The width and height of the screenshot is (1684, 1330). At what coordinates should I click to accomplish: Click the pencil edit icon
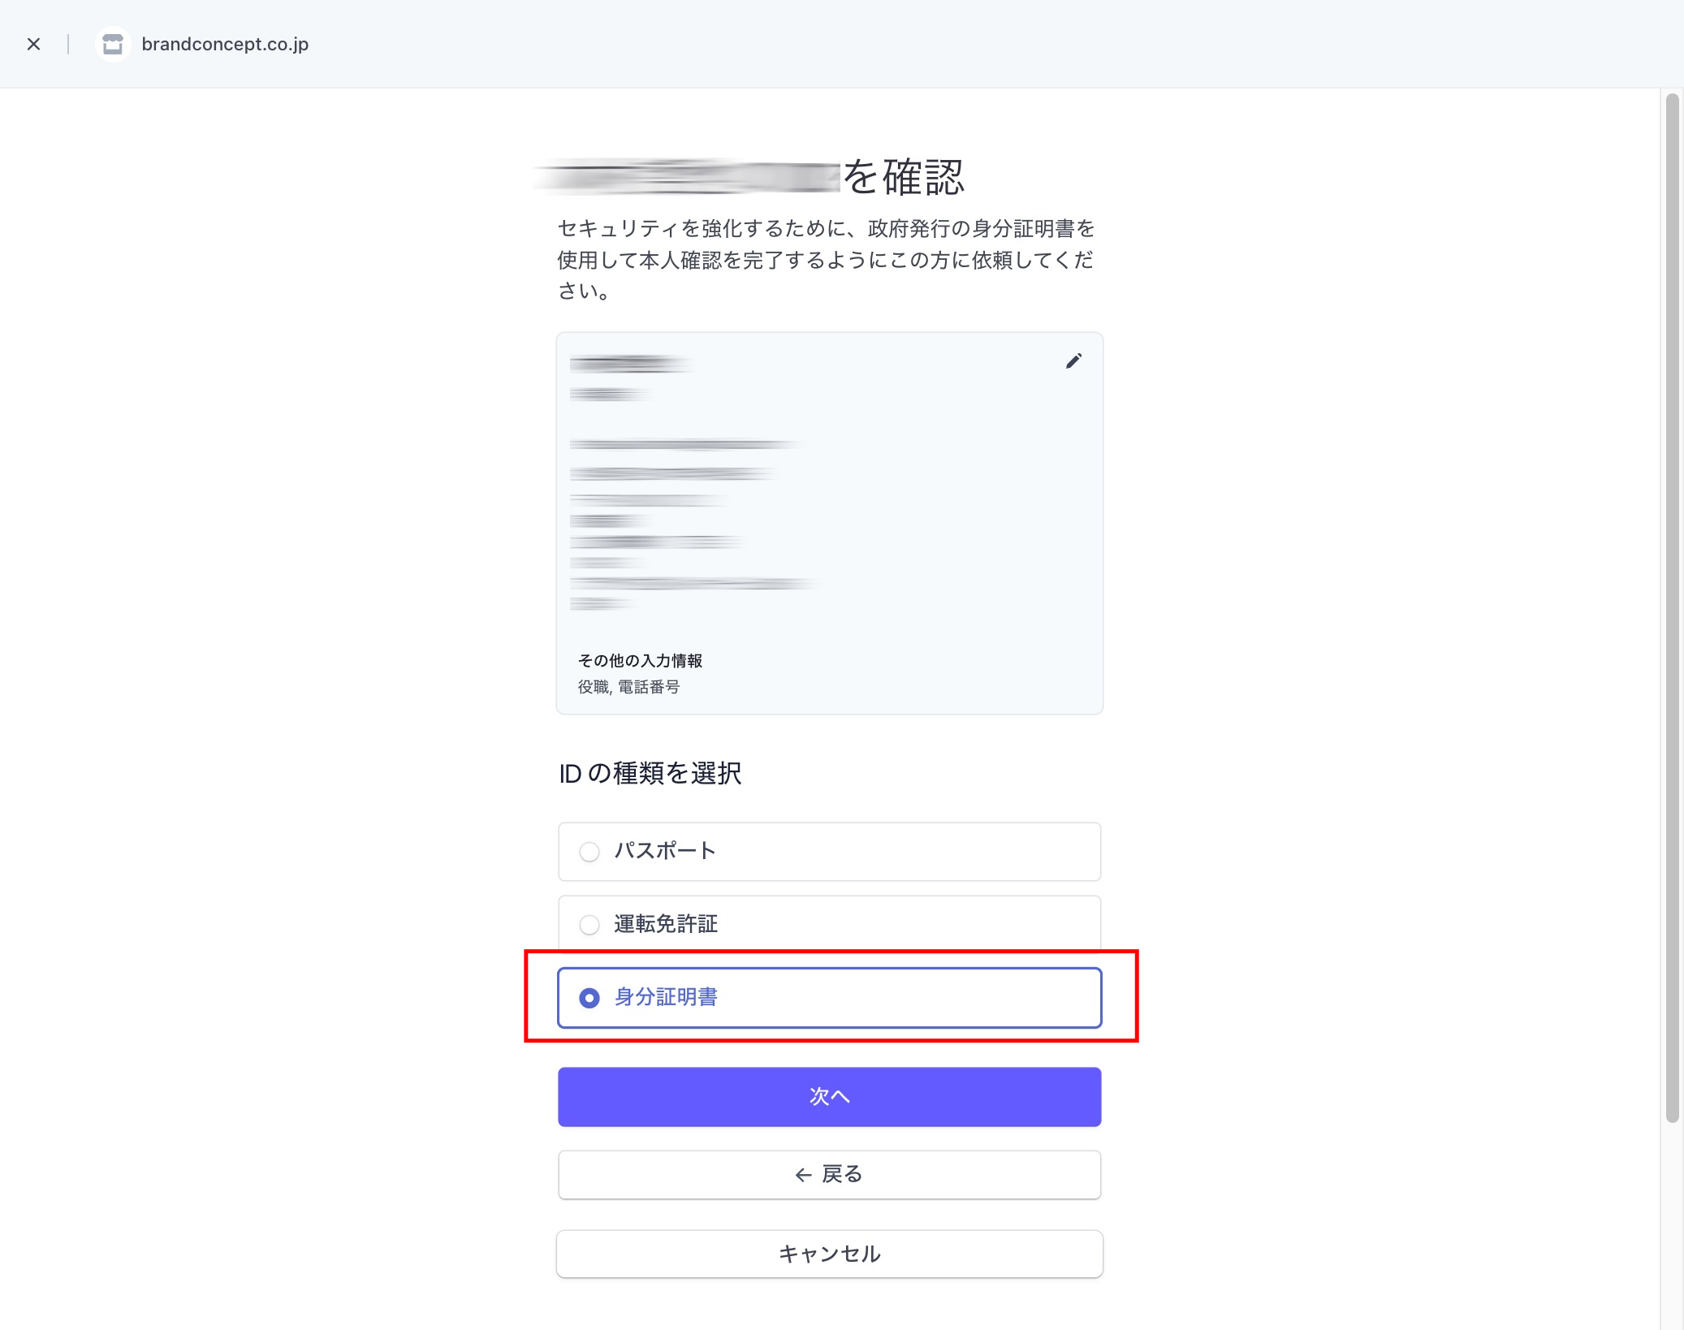(1073, 361)
